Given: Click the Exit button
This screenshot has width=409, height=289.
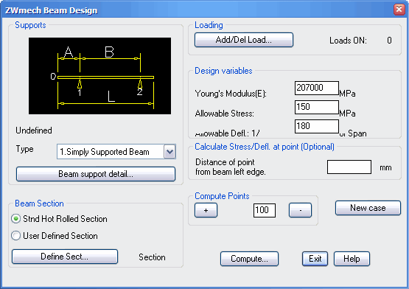Looking at the screenshot, I should click(315, 259).
